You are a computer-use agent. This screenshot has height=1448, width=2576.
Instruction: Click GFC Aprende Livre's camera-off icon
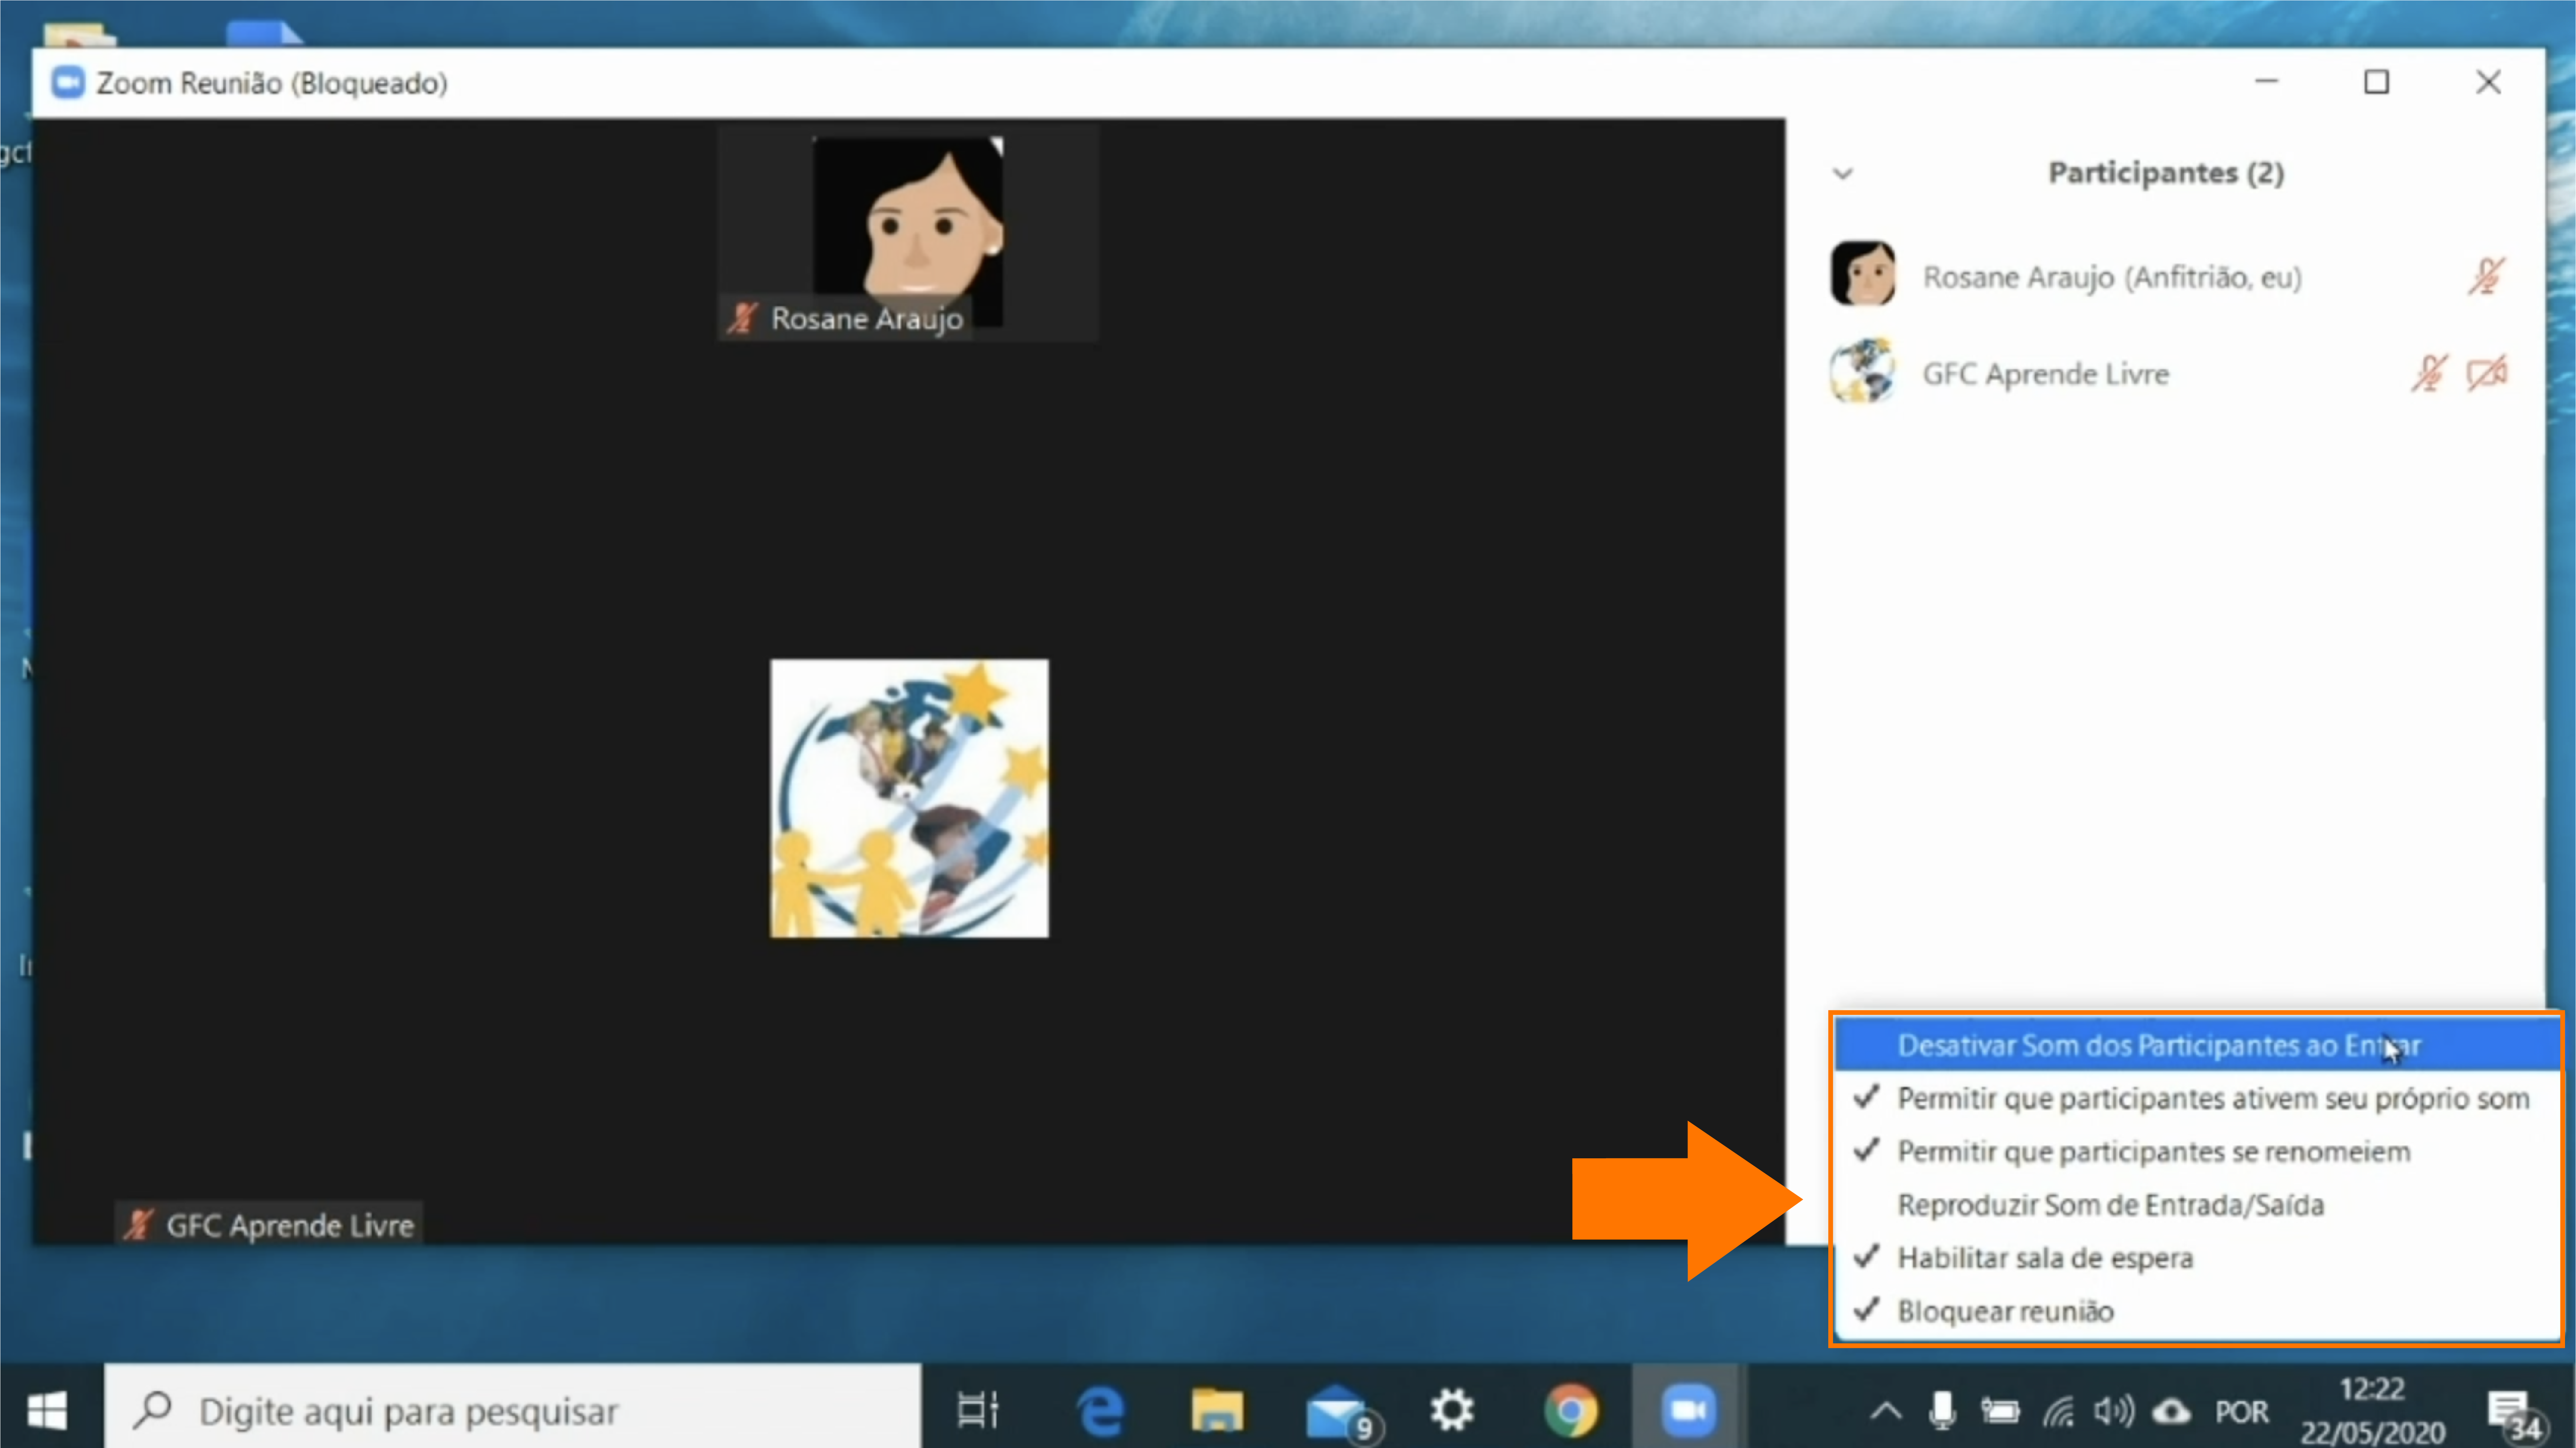(x=2487, y=374)
